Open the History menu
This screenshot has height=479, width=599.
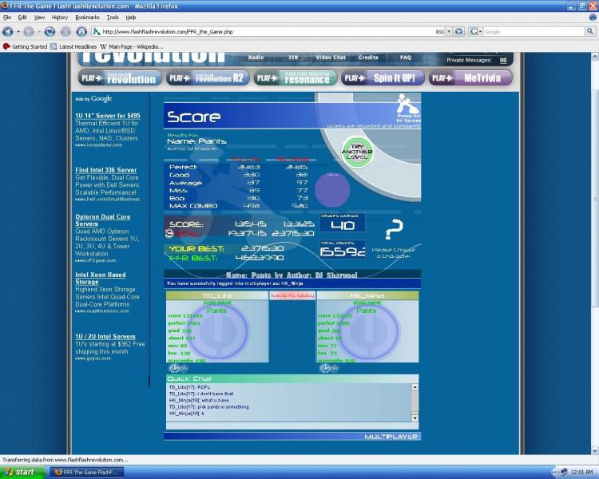click(x=60, y=17)
